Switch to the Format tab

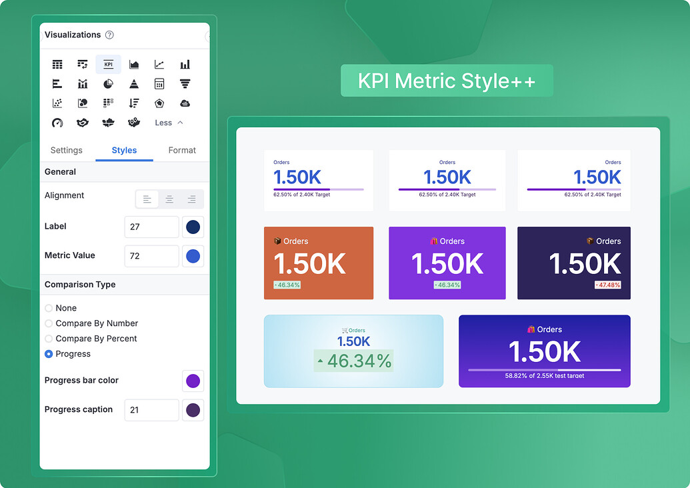click(x=181, y=150)
